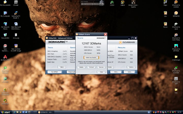Select New Microsoft Word Document icon

(16, 26)
